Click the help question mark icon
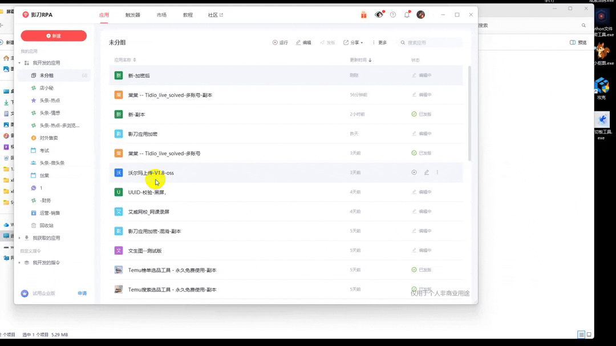The width and height of the screenshot is (616, 346). [393, 15]
